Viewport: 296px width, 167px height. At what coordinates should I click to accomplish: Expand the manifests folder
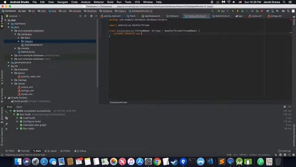coord(9,24)
